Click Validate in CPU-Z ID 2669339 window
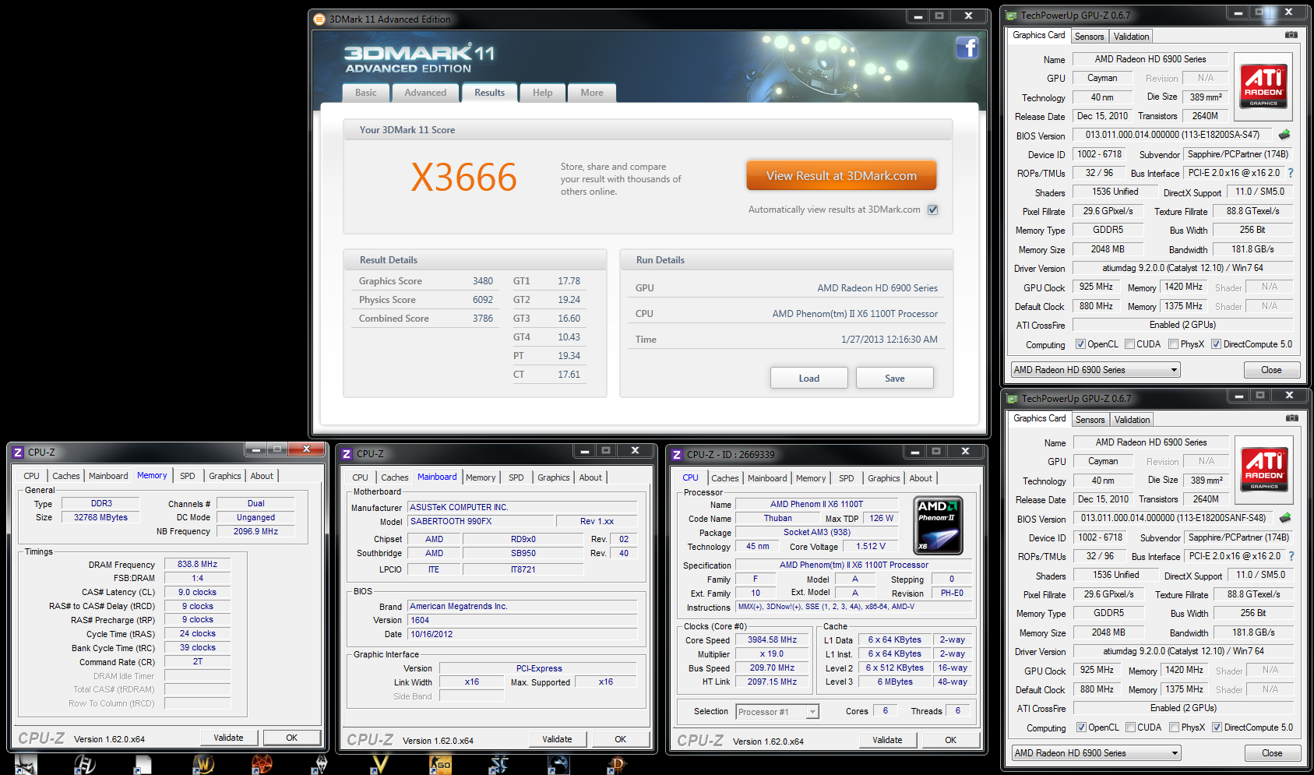 click(x=887, y=740)
